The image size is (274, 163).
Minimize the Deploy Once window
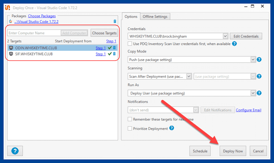coord(246,7)
